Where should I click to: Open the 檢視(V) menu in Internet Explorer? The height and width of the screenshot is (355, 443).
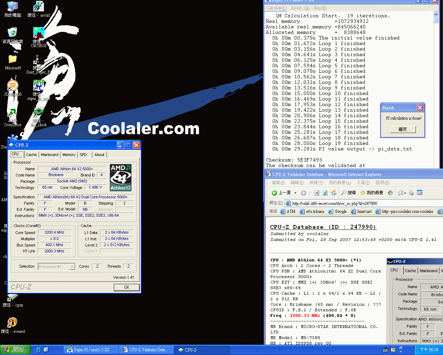tap(316, 183)
